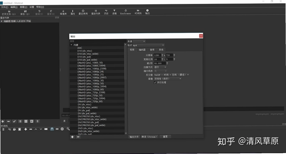Image resolution: width=286 pixels, height=154 pixels.
Task: Open the 历史 history toolbar icon
Action: tap(106, 12)
